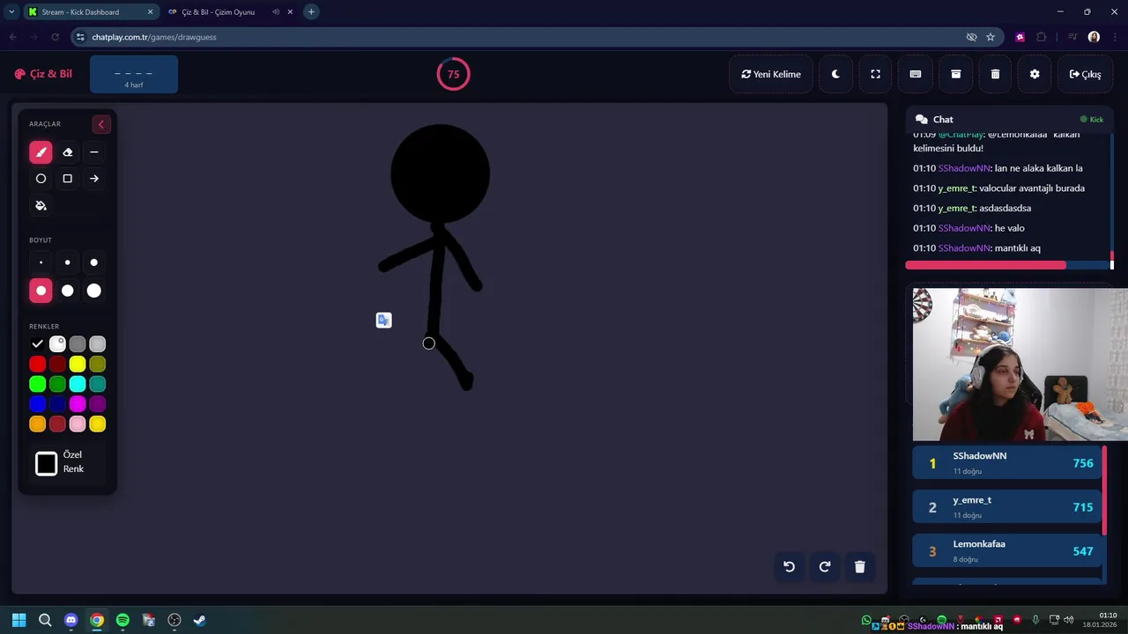Pick the dark green color swatch
The width and height of the screenshot is (1128, 634).
(x=57, y=384)
